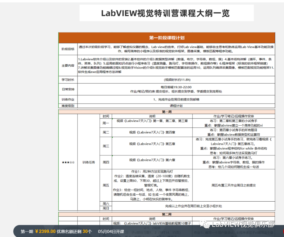The width and height of the screenshot is (284, 237).
Task: Click the 第一周 section header
Action: [167, 112]
